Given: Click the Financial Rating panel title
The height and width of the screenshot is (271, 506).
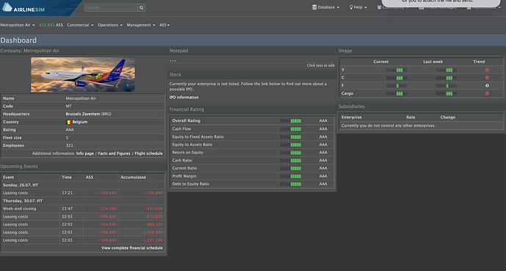Looking at the screenshot, I should click(x=186, y=109).
